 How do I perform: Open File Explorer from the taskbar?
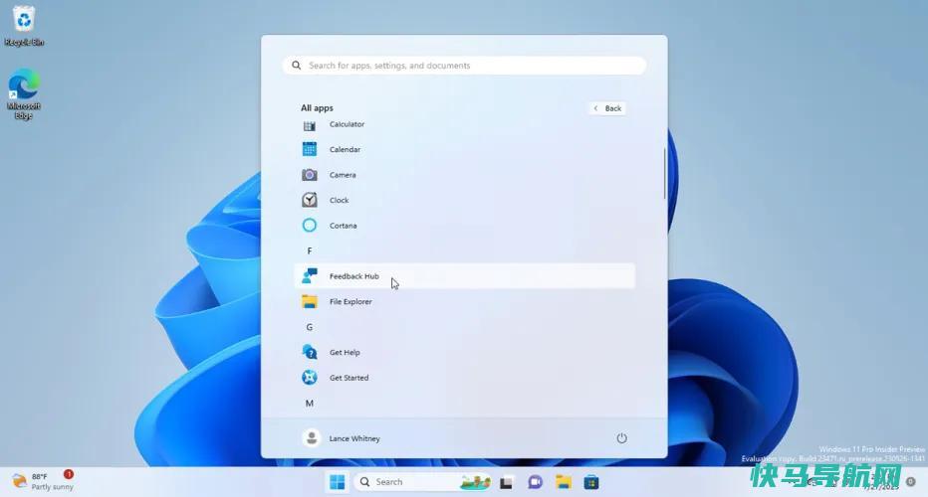point(564,482)
